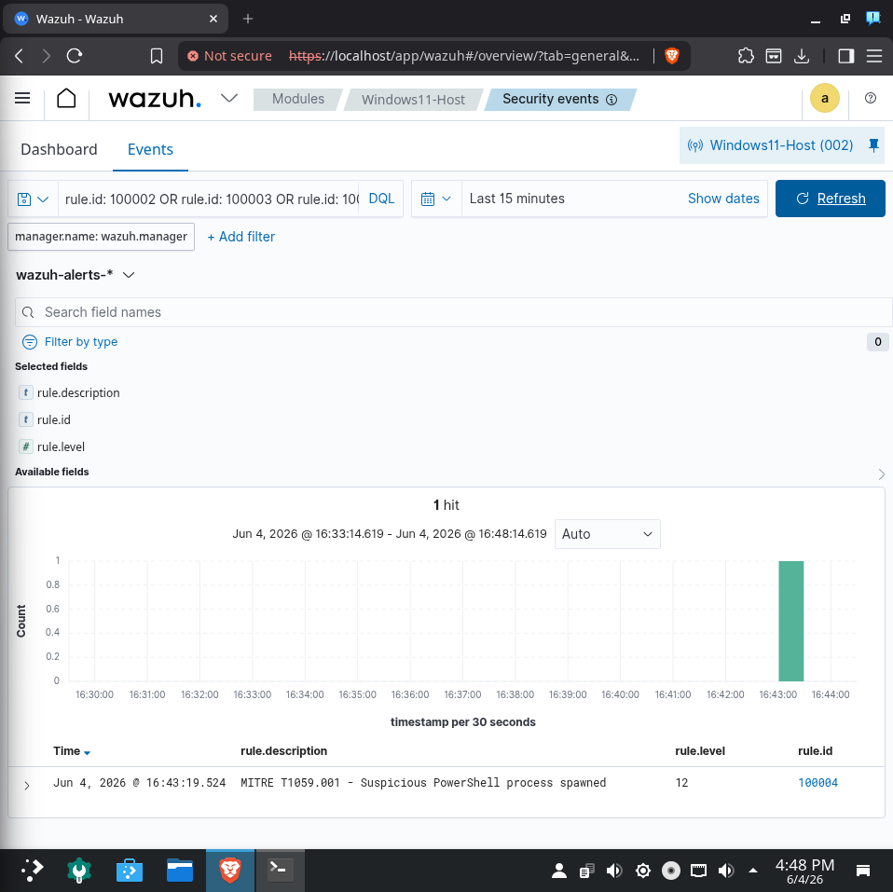Click the taskbar clock showing 4:48 PM
The height and width of the screenshot is (892, 893).
coord(804,871)
